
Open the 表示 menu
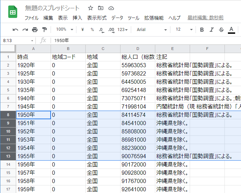[x=63, y=18]
